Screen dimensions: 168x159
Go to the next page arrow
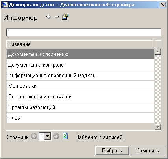tap(56, 136)
